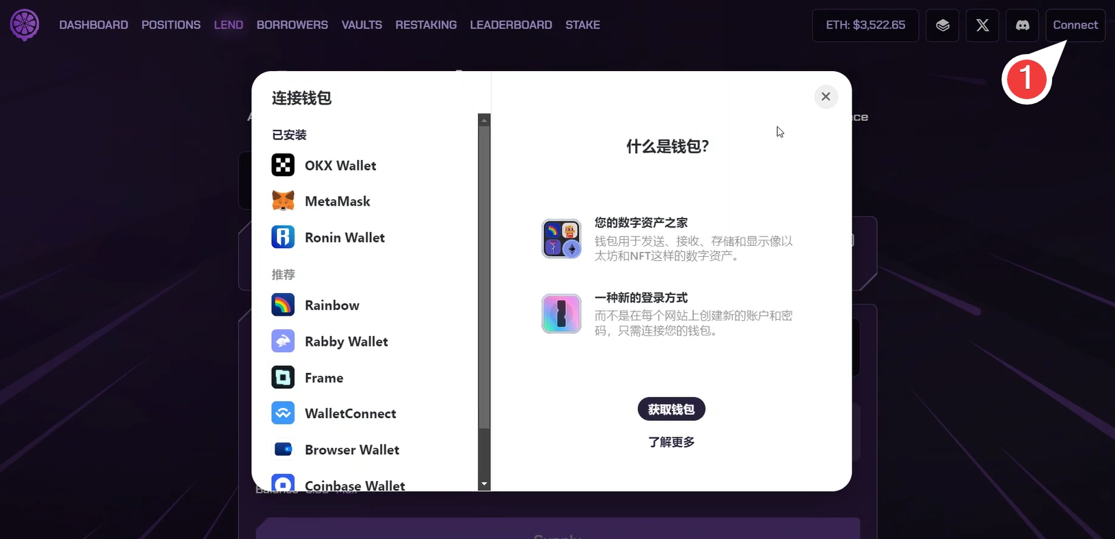
Task: Click the site logo in header
Action: click(25, 25)
